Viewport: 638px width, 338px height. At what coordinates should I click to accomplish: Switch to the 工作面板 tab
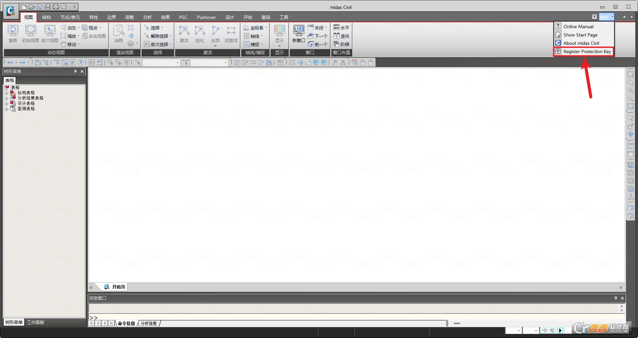coord(36,322)
